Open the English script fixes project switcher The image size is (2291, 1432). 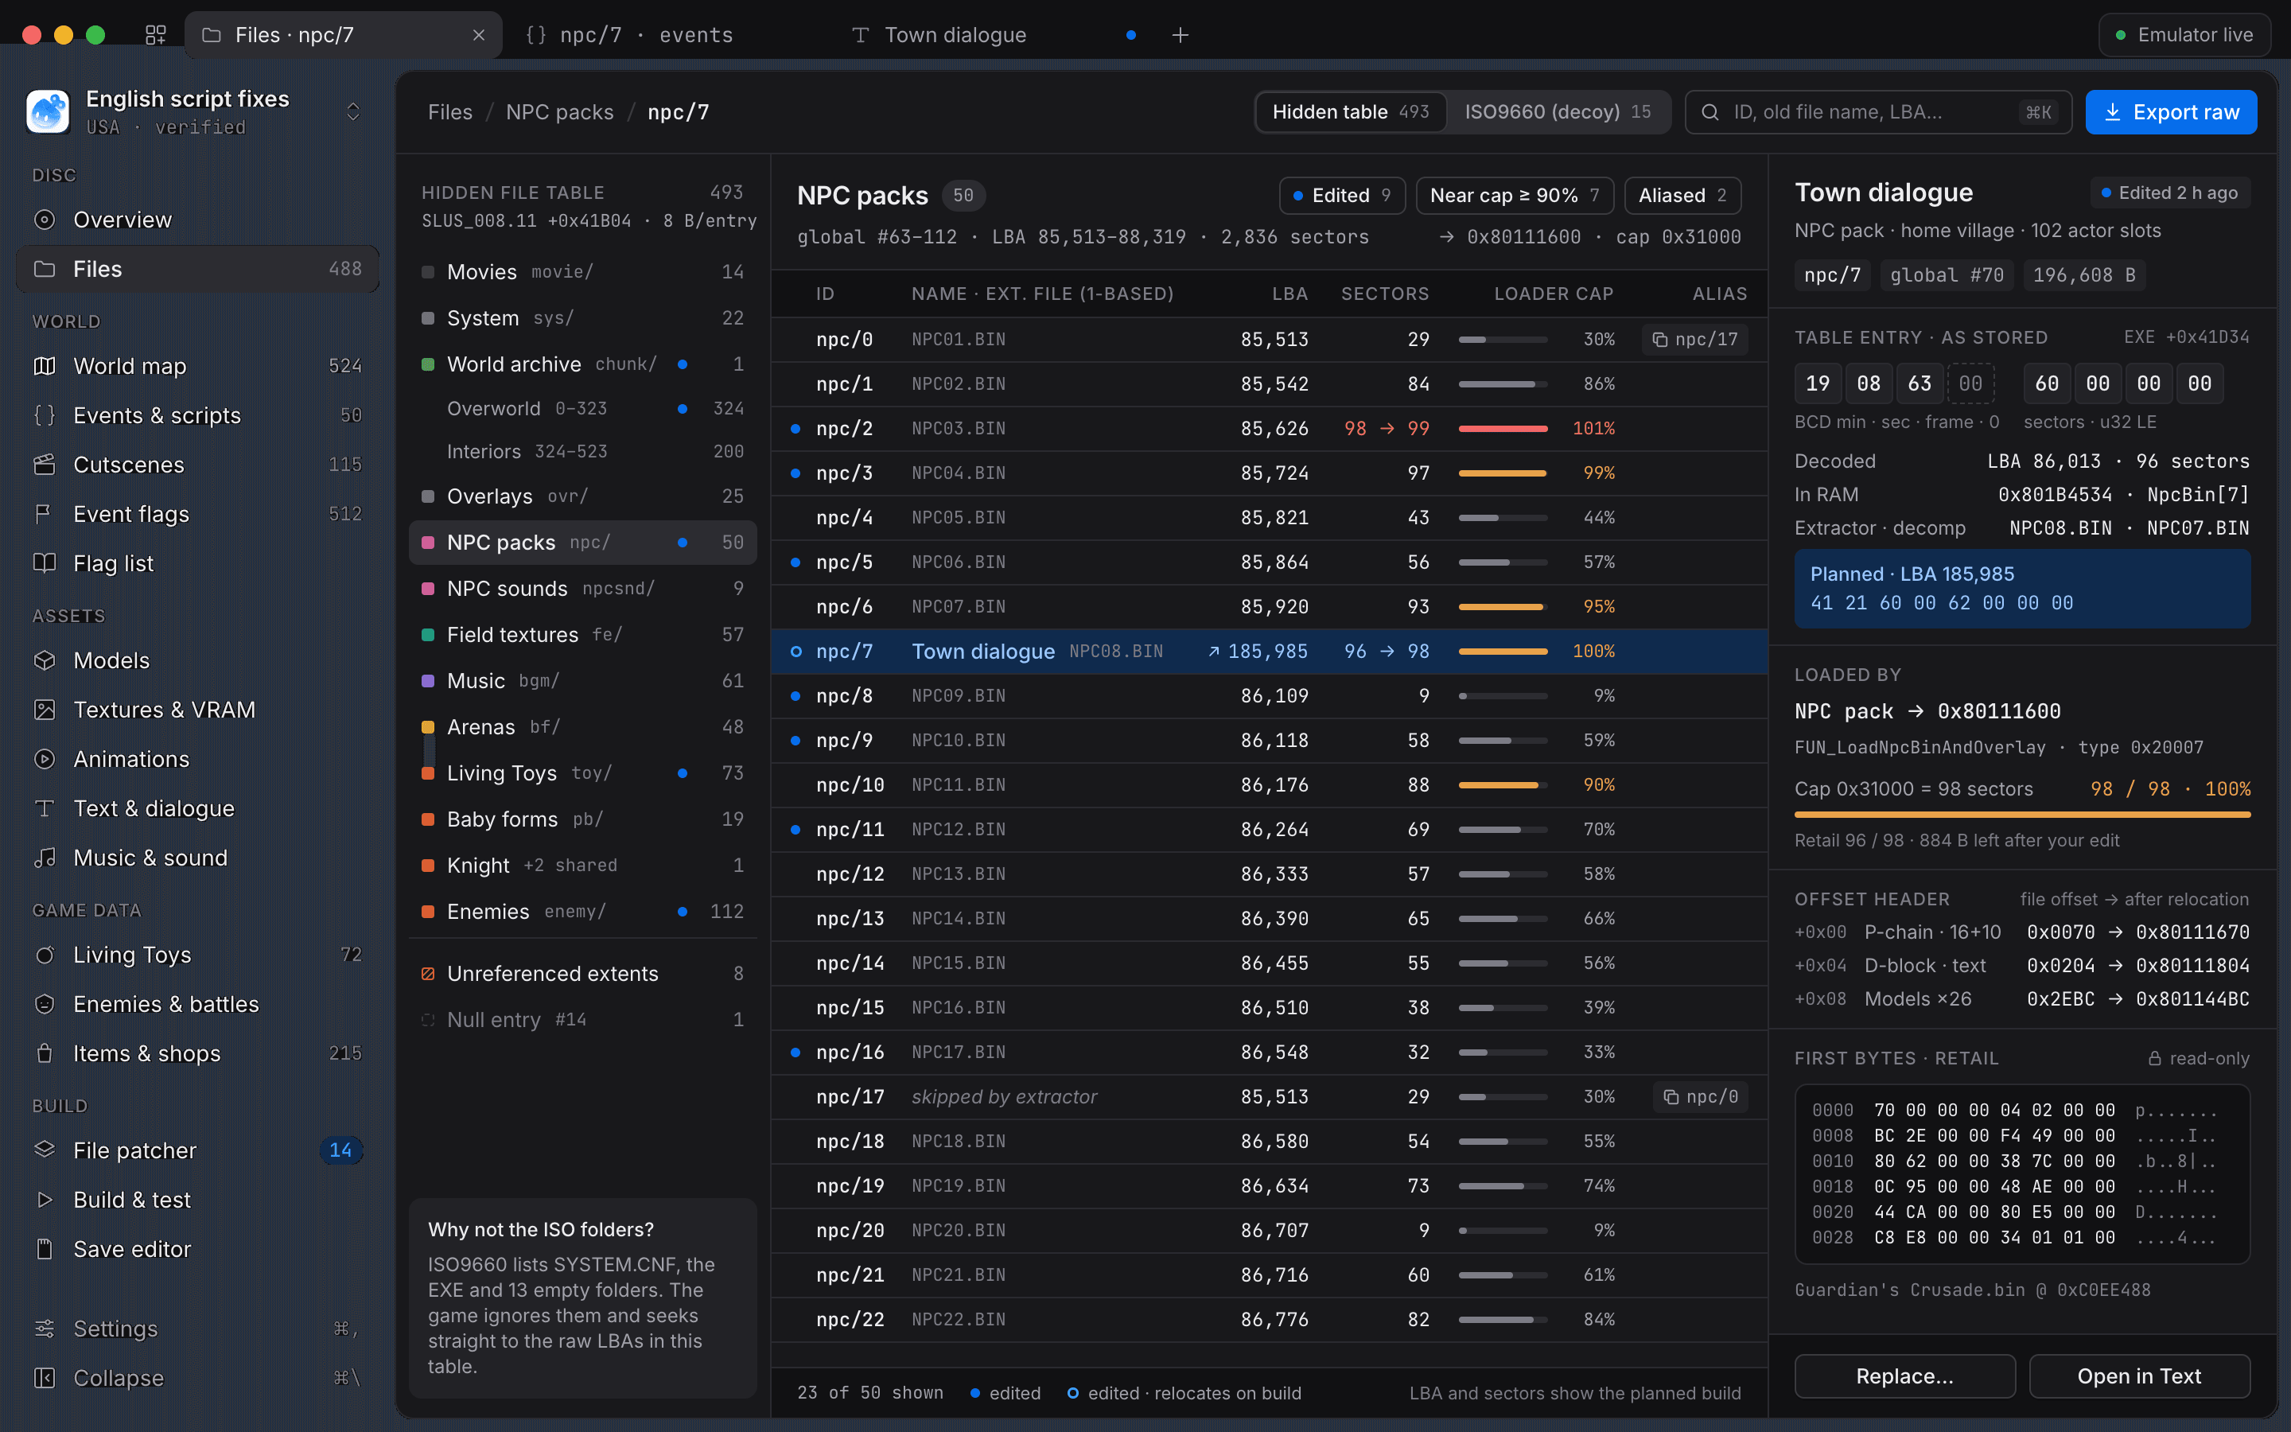click(197, 111)
